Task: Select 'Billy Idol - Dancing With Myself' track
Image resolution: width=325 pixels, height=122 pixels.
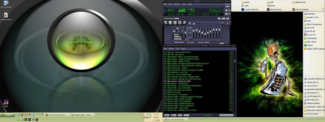Action: coord(198,52)
